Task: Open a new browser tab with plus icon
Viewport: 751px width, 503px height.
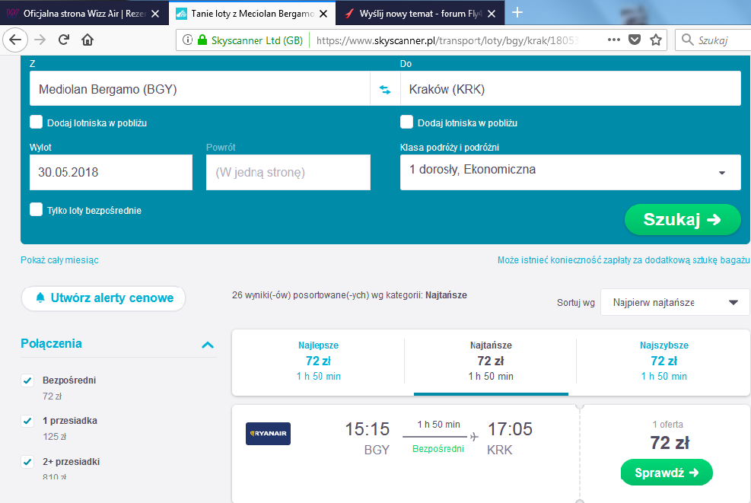Action: click(517, 12)
